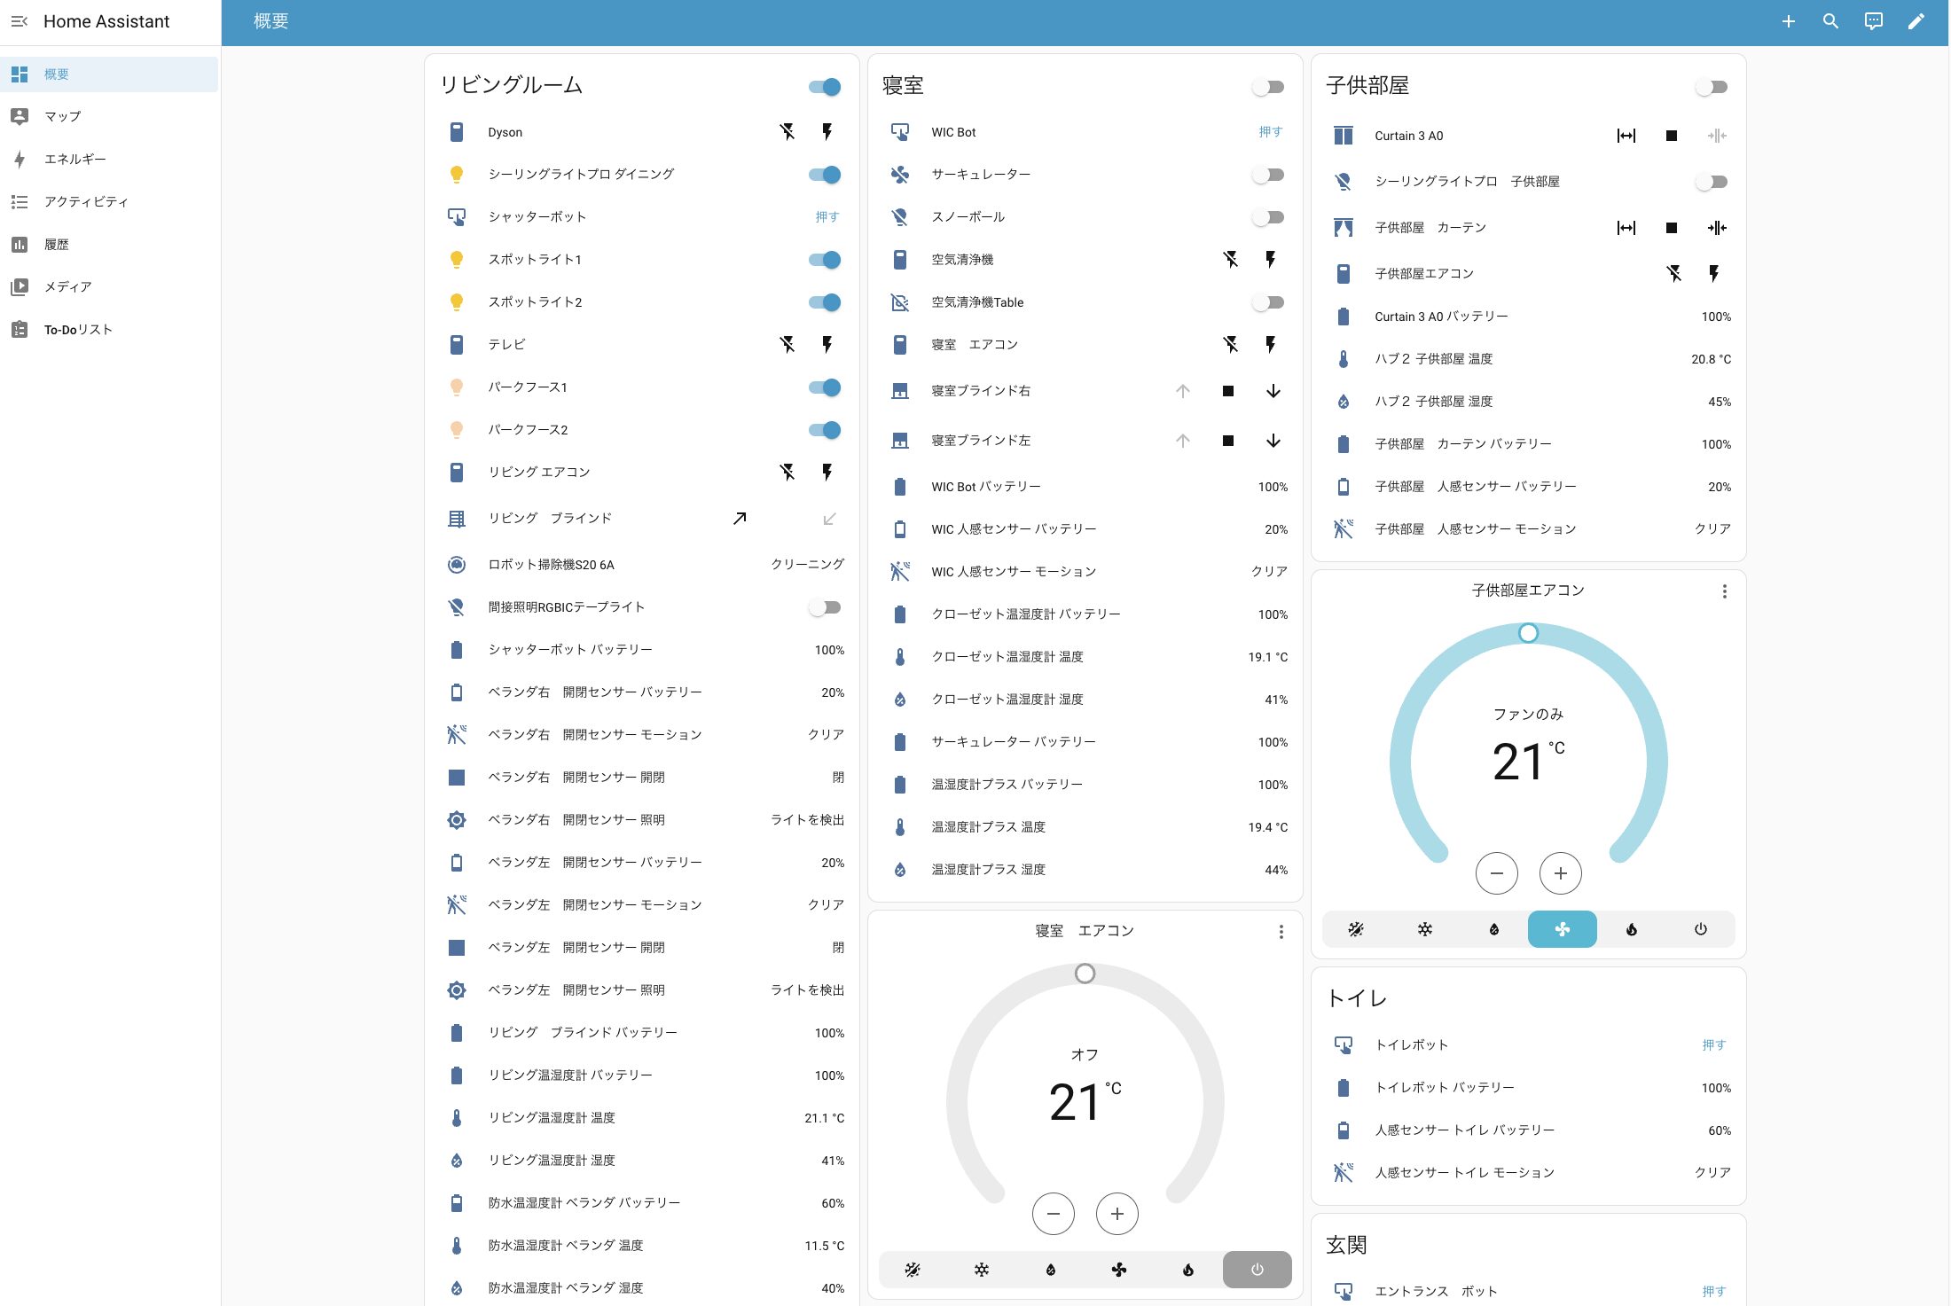Stop 子供部屋 カーテン with the stop icon
The width and height of the screenshot is (1951, 1306).
pyautogui.click(x=1671, y=227)
